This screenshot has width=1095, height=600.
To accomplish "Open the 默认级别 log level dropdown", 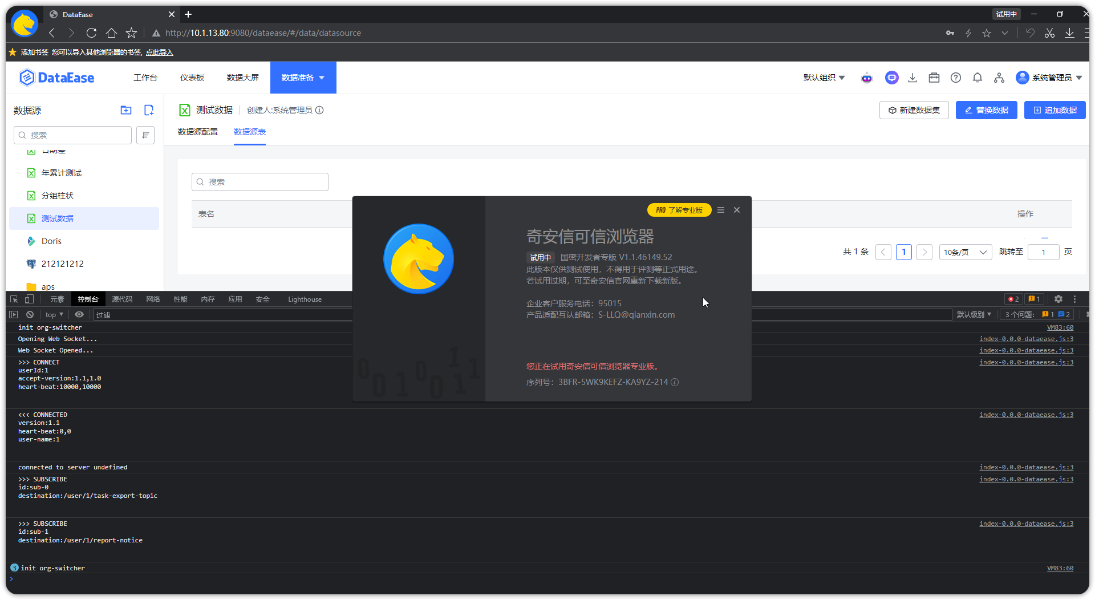I will point(974,314).
